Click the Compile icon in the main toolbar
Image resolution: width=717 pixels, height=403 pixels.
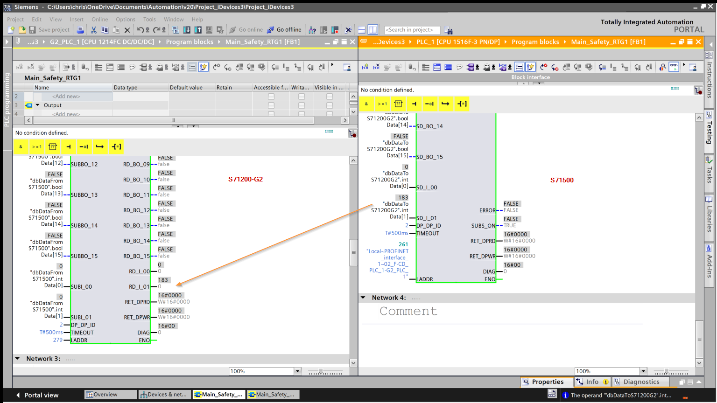click(176, 30)
